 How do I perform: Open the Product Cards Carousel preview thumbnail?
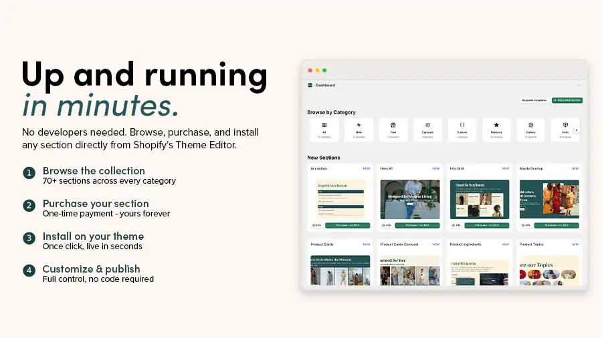[410, 271]
